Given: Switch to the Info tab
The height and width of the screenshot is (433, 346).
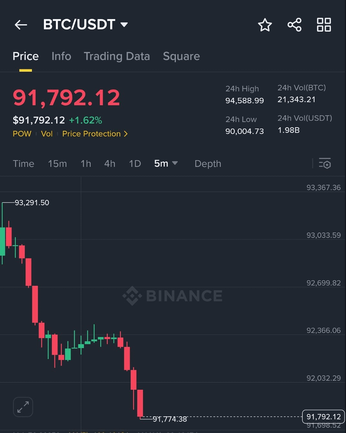Looking at the screenshot, I should (61, 56).
